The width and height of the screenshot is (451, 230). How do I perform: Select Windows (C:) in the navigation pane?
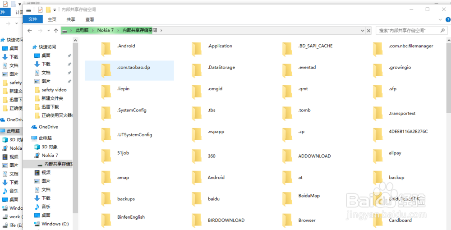(x=55, y=224)
